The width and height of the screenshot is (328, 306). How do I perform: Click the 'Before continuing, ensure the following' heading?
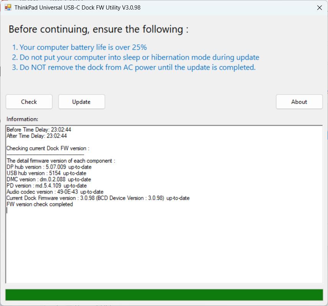coord(98,29)
